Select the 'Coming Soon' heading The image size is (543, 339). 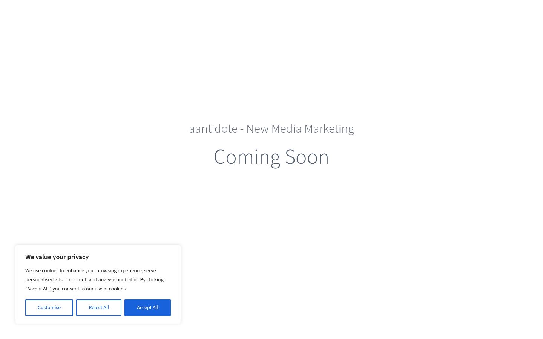click(271, 157)
